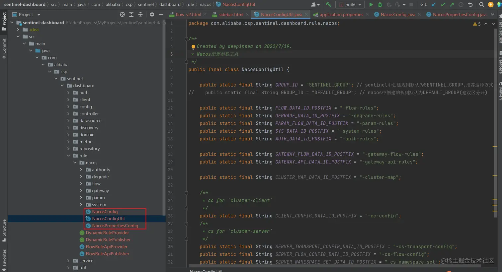Open the user account icon menu
The height and width of the screenshot is (272, 502).
(315, 5)
